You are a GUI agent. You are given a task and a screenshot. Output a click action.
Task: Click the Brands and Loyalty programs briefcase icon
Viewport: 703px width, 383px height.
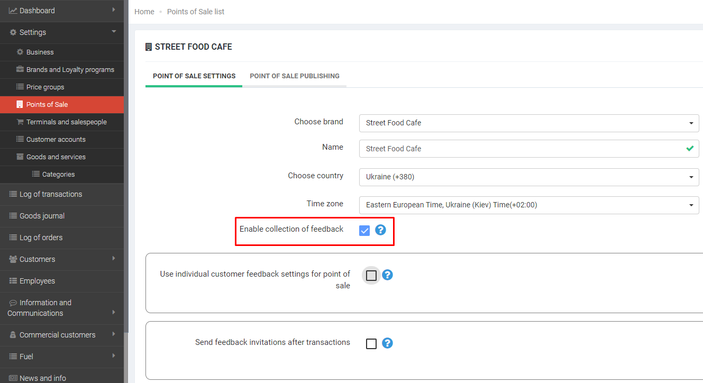click(20, 70)
